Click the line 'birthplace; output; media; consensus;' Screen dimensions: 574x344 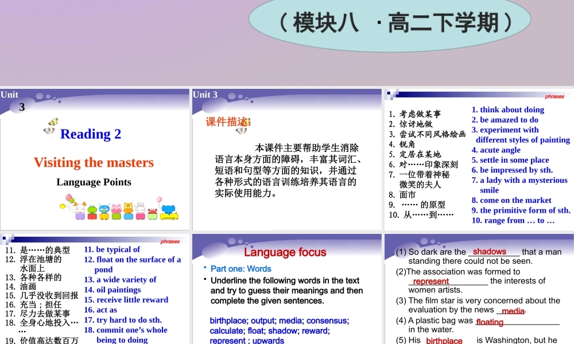click(280, 320)
